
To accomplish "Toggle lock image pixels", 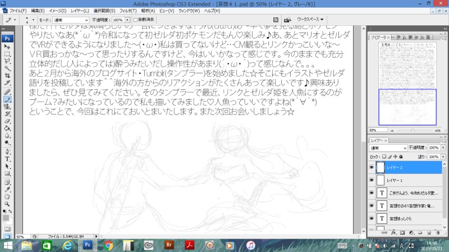I will [390, 157].
